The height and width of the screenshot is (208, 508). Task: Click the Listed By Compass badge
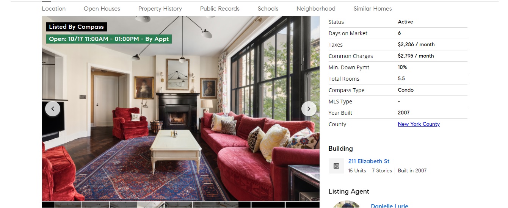[x=77, y=27]
